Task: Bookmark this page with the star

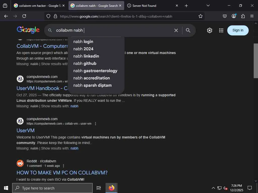Action: (x=200, y=16)
